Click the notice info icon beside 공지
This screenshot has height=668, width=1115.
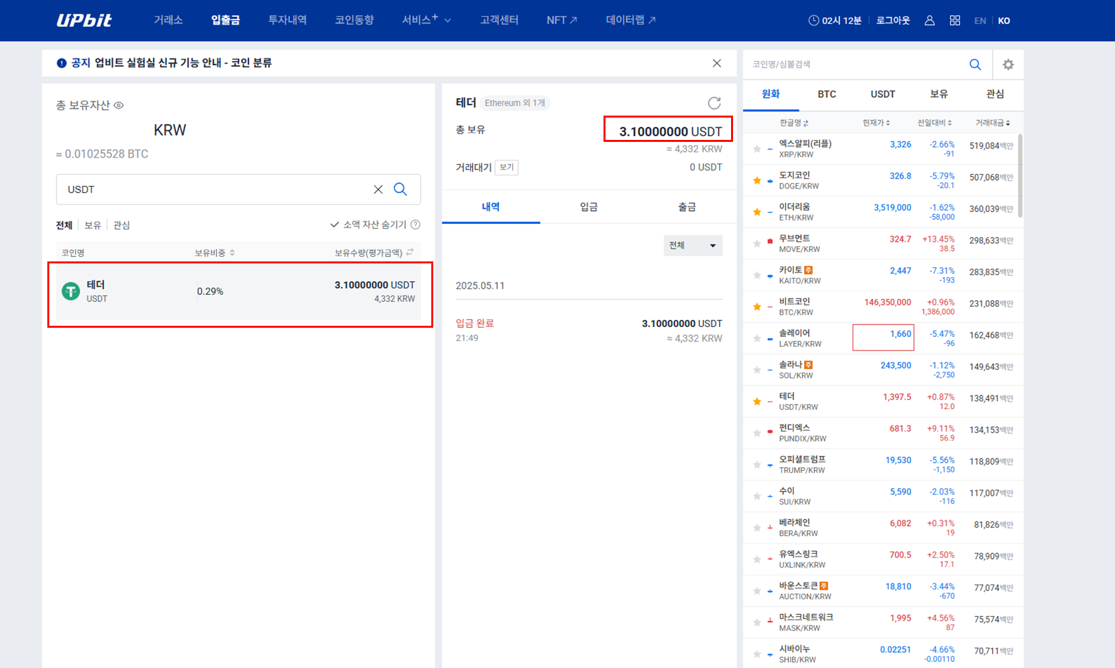62,63
